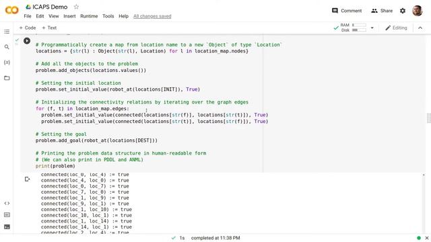This screenshot has height=242, width=431.
Task: Open the terminal panel icon
Action: [x=7, y=227]
